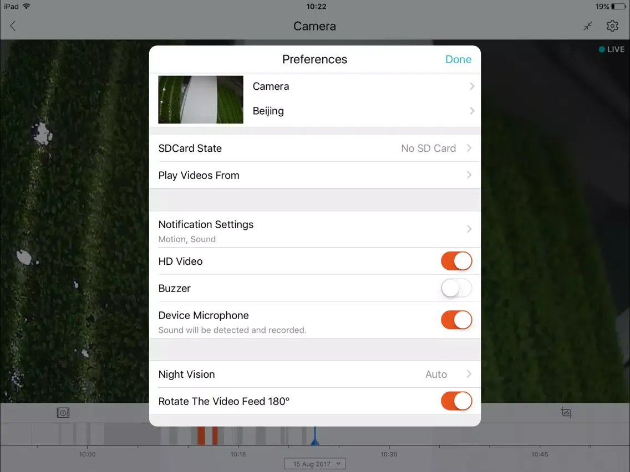Image resolution: width=630 pixels, height=472 pixels.
Task: Select the SDCard State label
Action: [190, 148]
